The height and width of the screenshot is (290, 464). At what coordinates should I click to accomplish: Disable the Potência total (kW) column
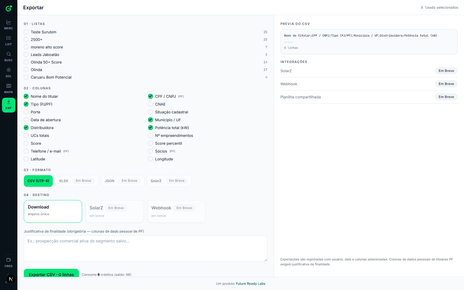[x=151, y=128]
